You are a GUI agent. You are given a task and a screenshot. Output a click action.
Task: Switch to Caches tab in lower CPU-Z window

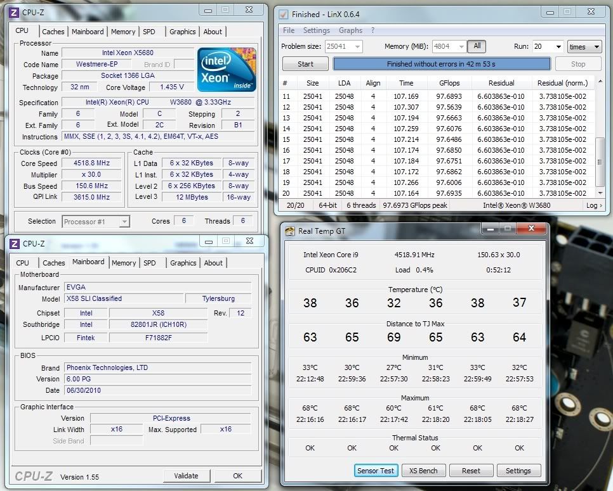(53, 263)
